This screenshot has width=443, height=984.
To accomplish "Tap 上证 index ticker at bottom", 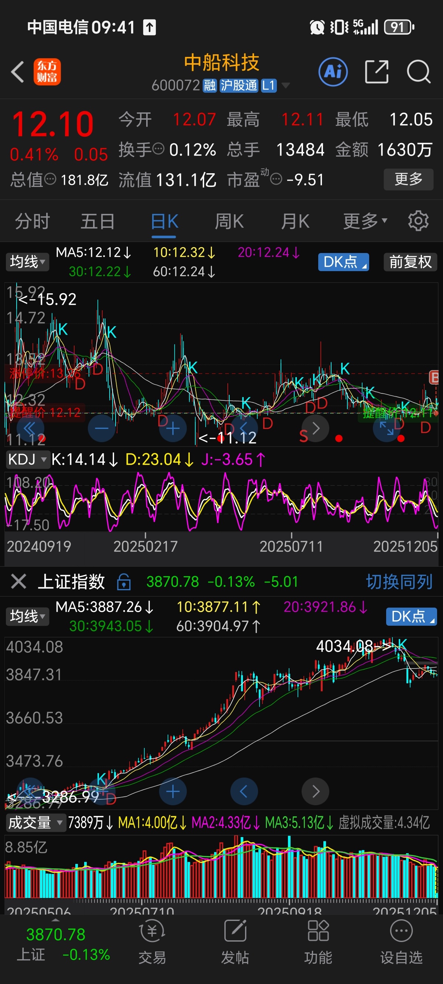I will pos(63,944).
